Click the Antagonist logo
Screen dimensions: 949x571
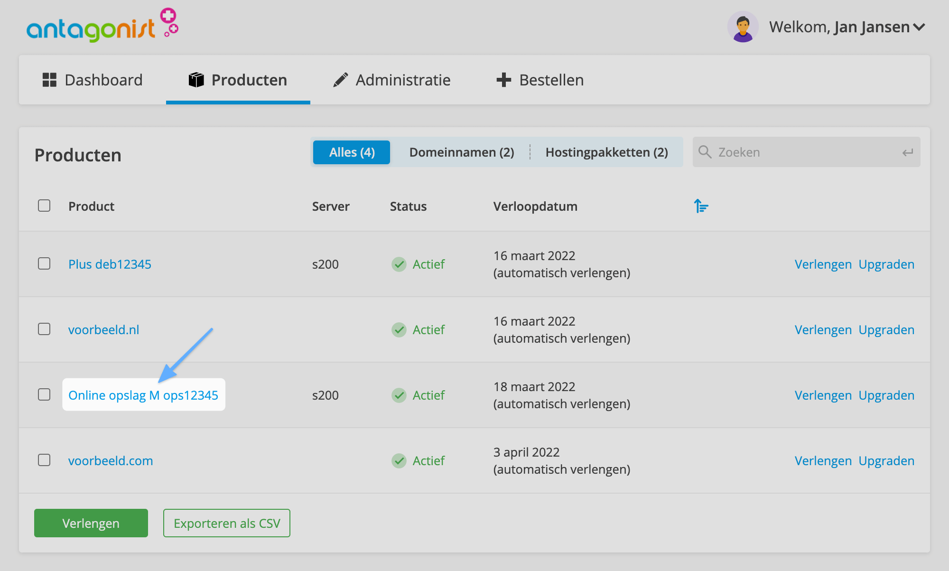102,24
